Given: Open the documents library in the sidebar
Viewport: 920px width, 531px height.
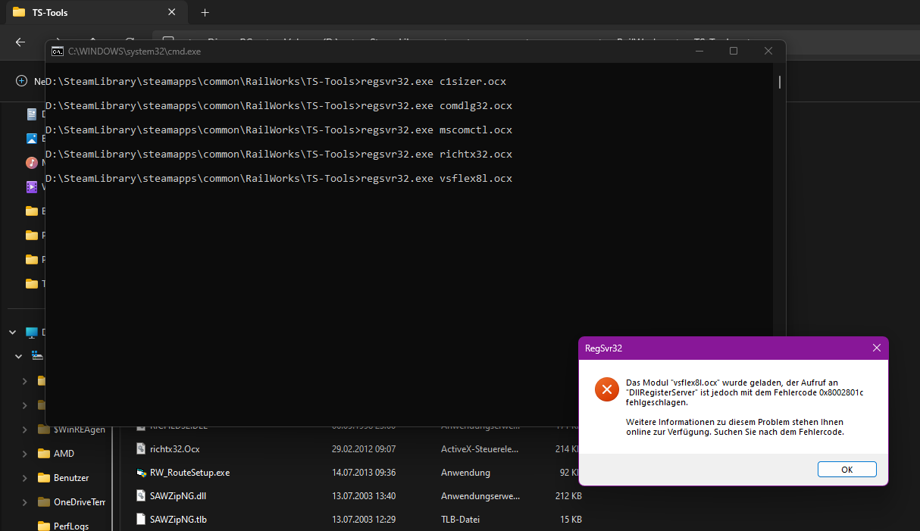Looking at the screenshot, I should coord(31,114).
